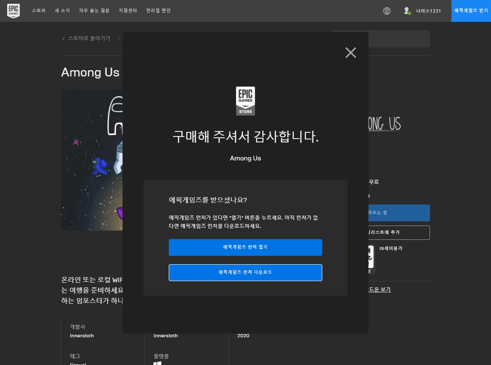The width and height of the screenshot is (491, 365).
Task: Click the Among Us title heading
Action: click(90, 72)
